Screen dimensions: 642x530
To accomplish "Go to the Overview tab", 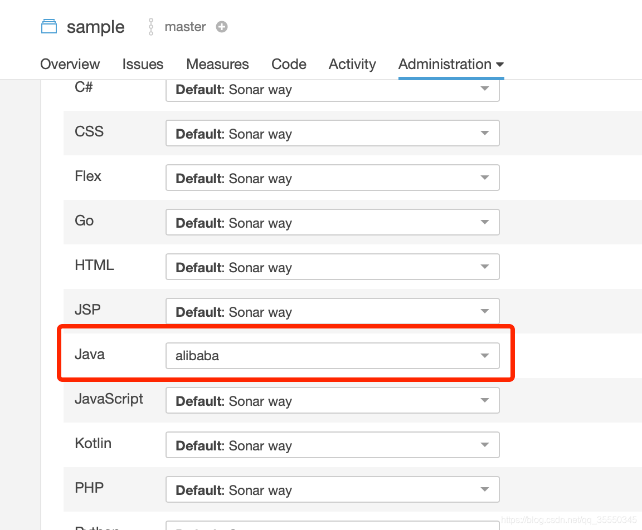I will [x=70, y=64].
